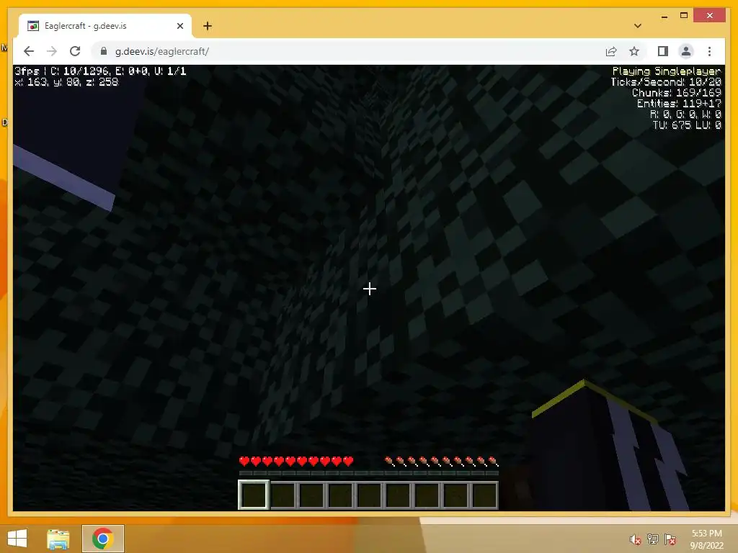Maximize the Chrome window

[684, 16]
